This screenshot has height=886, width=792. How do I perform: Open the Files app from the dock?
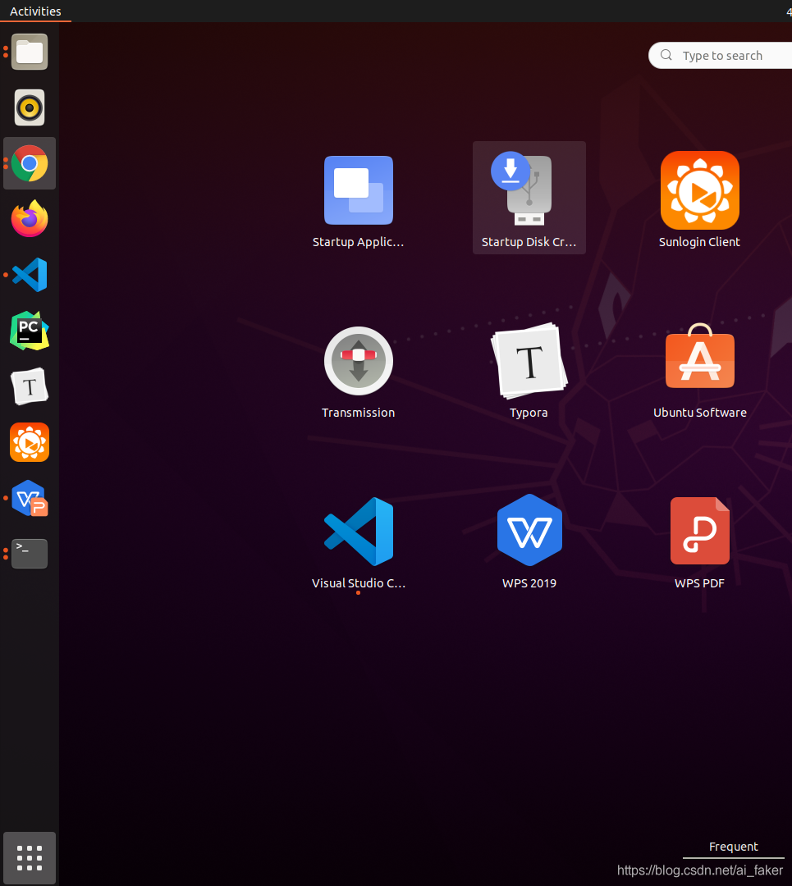[x=30, y=52]
